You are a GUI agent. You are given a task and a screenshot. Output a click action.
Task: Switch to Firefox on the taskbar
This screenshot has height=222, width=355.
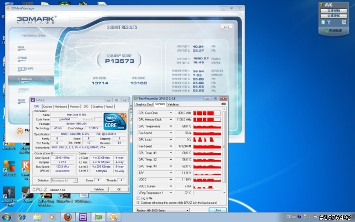[x=68, y=217]
